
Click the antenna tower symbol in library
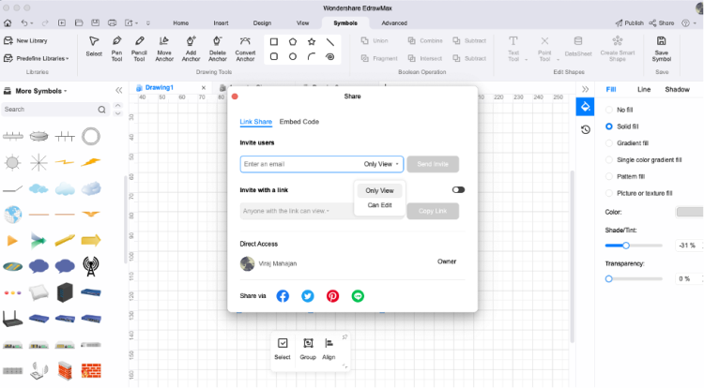pyautogui.click(x=91, y=266)
